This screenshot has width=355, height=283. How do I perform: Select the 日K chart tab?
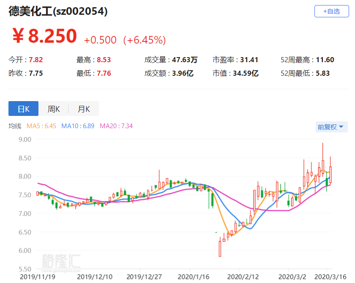[23, 109]
